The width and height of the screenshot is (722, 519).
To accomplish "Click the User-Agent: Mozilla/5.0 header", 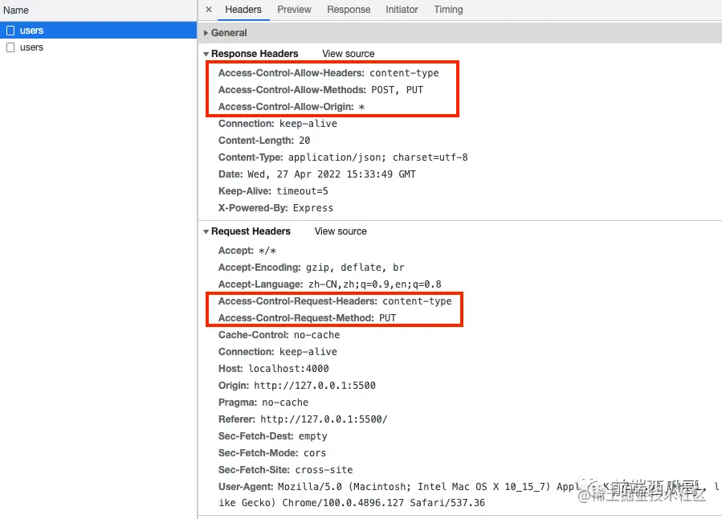I will pos(467,495).
